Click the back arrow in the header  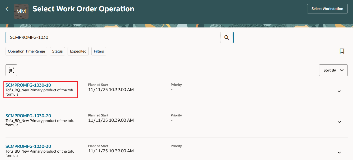coord(7,8)
